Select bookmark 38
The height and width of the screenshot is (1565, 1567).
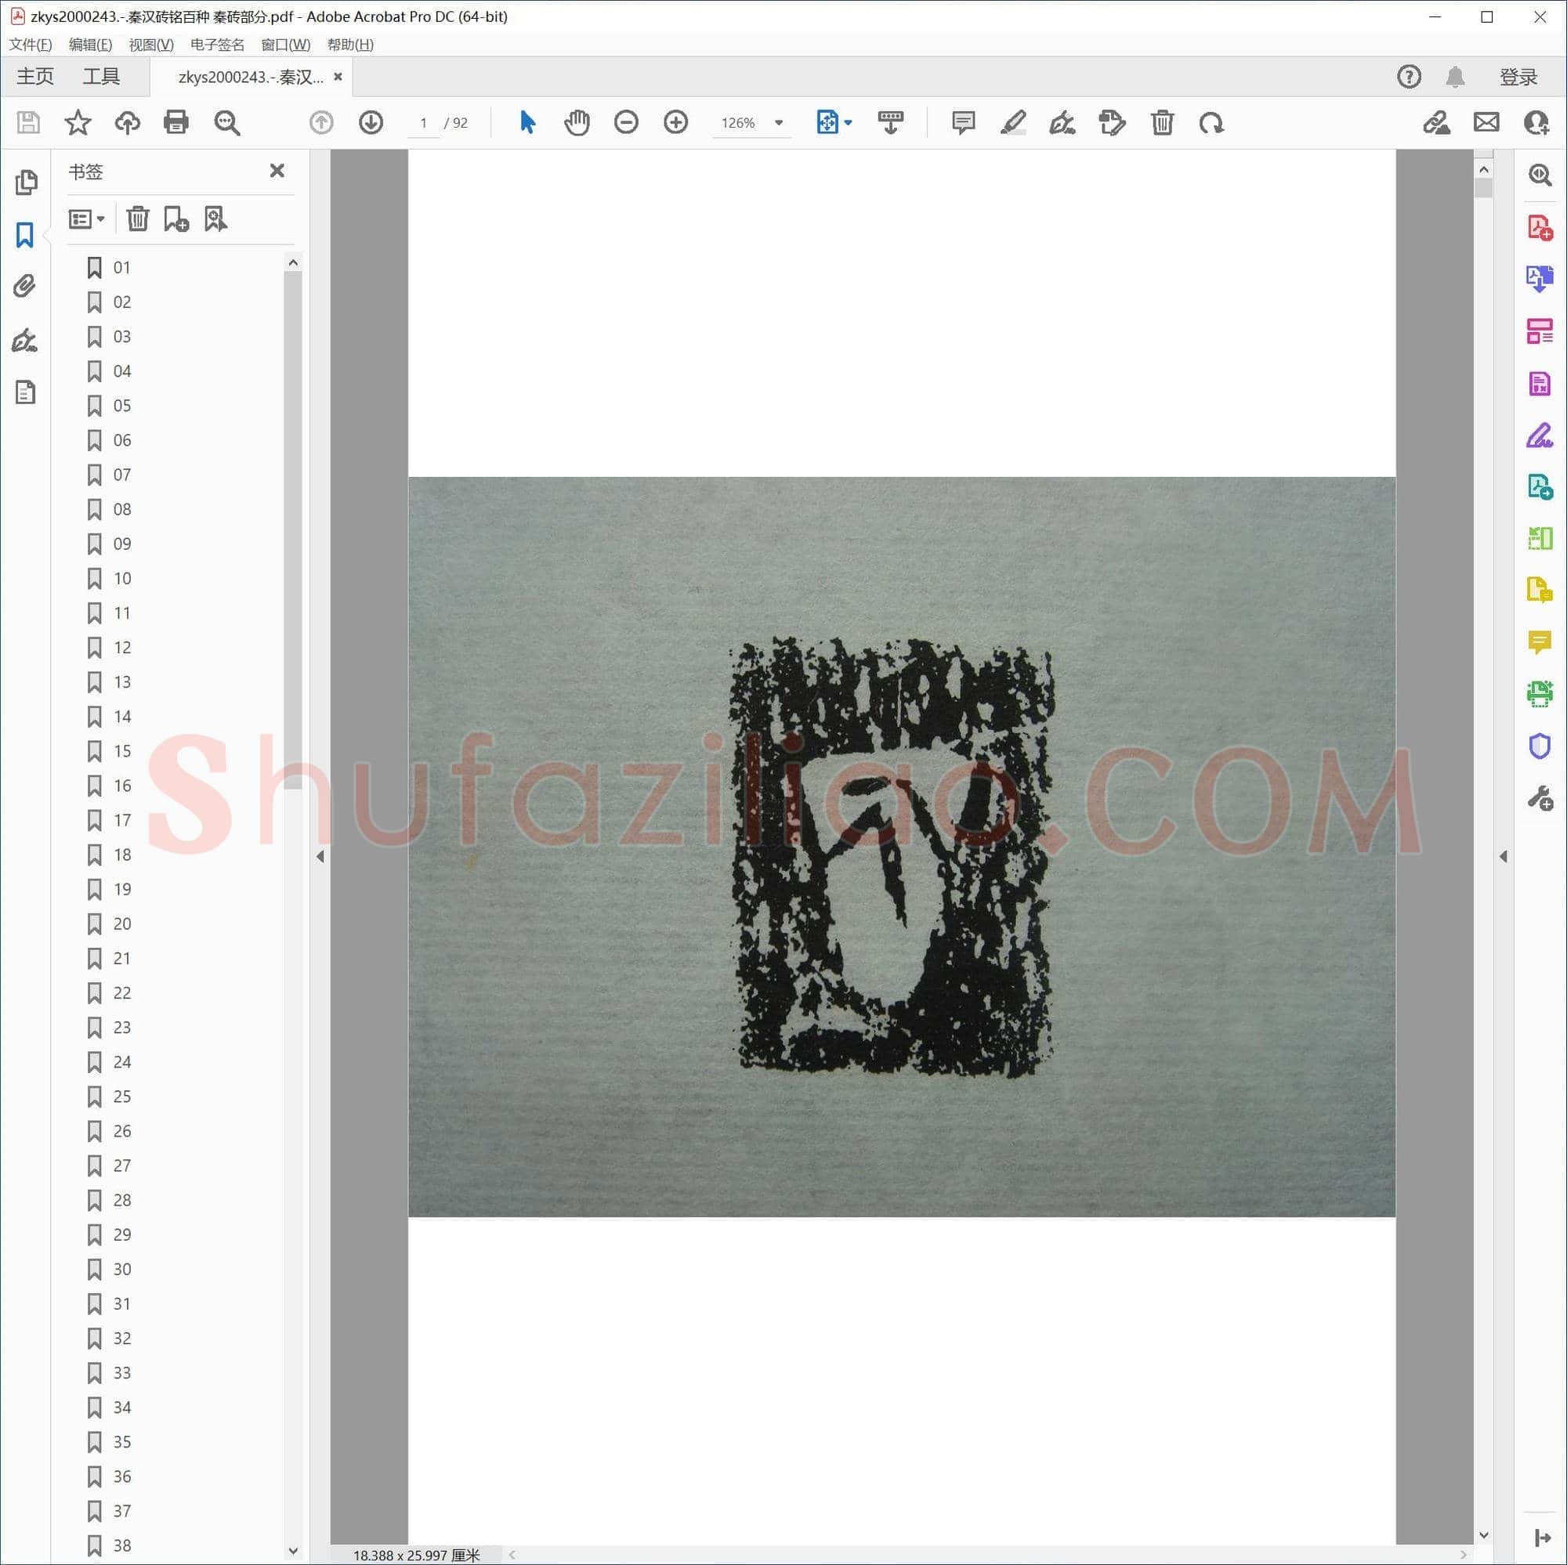(121, 1545)
